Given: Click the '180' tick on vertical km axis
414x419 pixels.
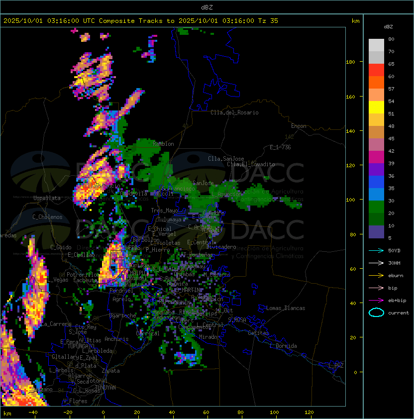Looking at the screenshot, I should (x=350, y=62).
